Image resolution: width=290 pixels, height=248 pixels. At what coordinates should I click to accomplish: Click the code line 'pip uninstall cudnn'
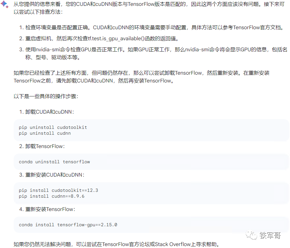click(45, 133)
